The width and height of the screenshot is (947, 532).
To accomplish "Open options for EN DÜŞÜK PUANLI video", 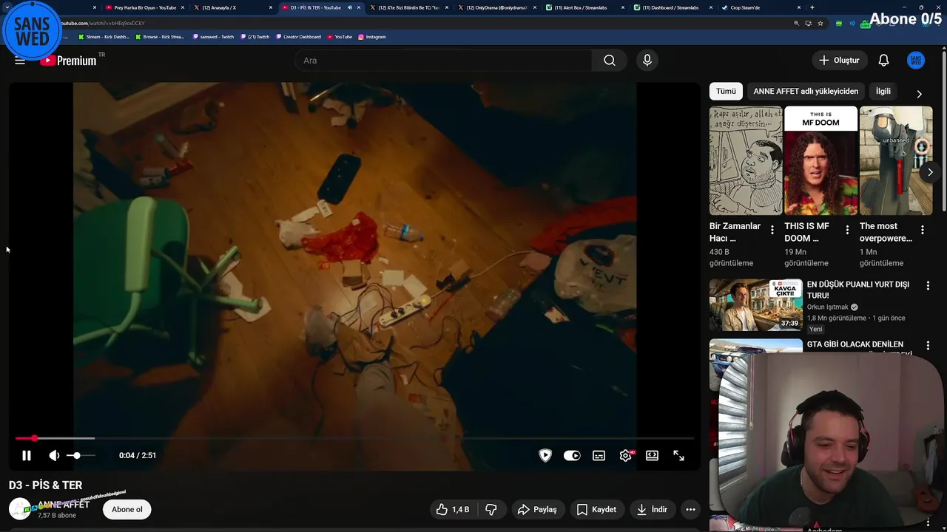I will [x=928, y=285].
